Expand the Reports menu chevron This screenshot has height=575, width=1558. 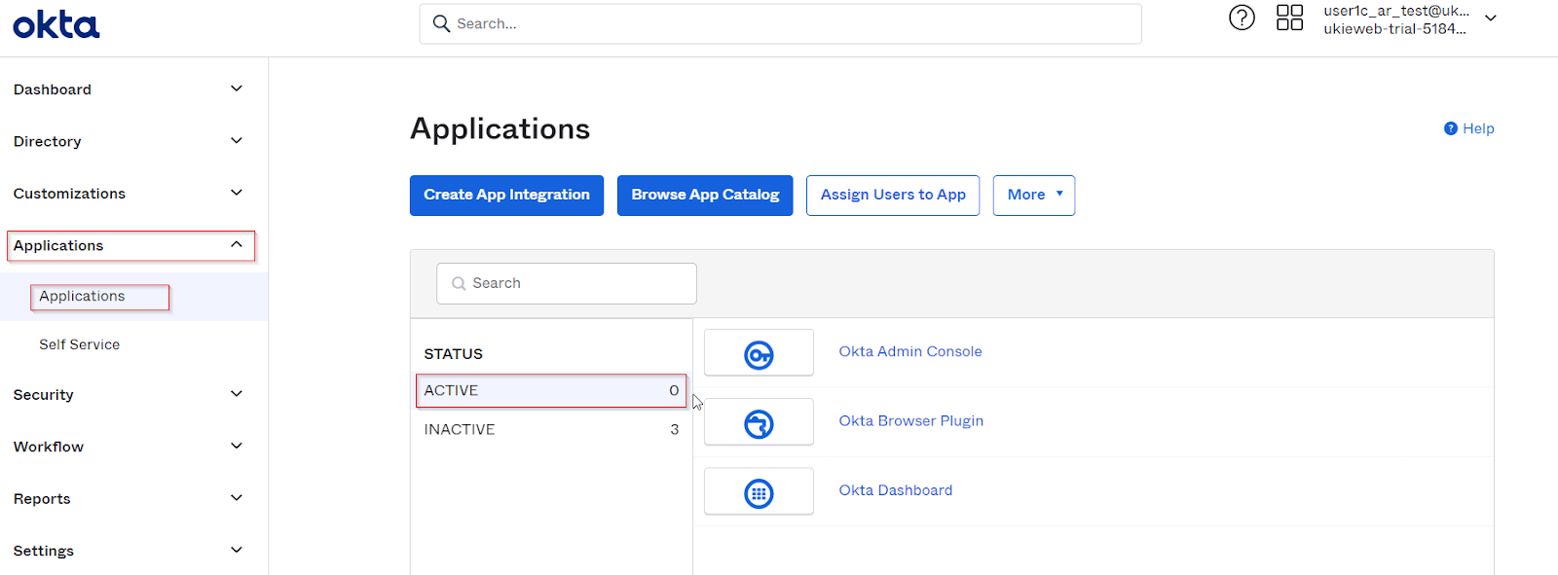pos(237,497)
